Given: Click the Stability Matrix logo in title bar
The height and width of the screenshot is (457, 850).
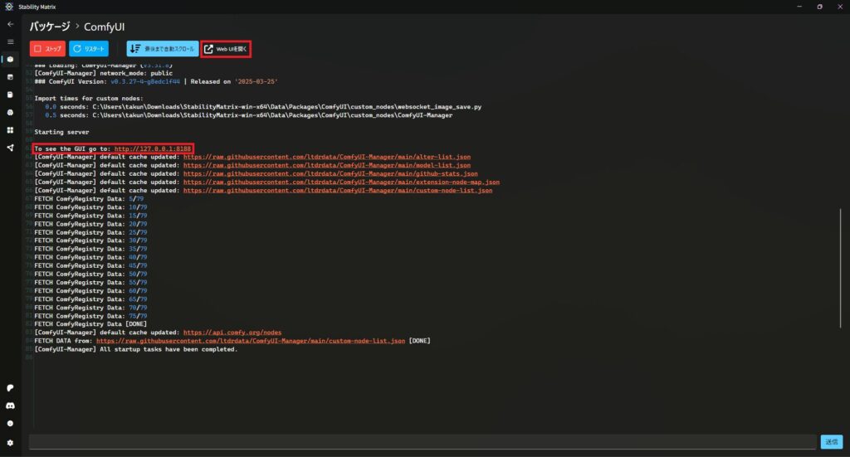Looking at the screenshot, I should point(8,7).
